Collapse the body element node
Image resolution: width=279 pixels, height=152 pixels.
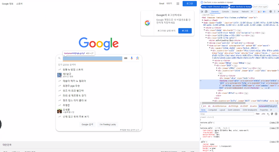[202, 23]
